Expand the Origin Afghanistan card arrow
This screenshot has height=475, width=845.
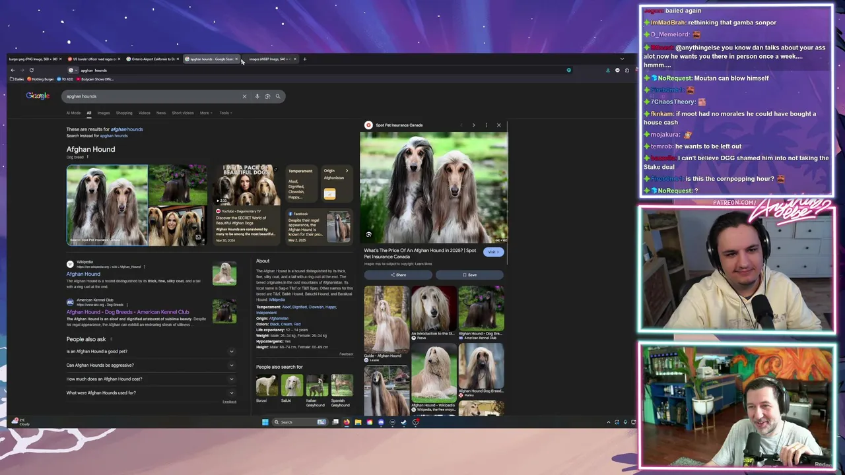[347, 171]
